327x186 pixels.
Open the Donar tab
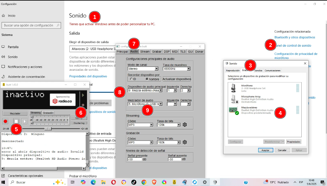[199, 51]
